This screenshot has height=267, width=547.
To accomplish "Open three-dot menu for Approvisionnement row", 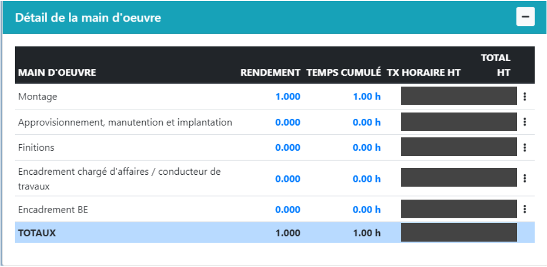I will [525, 122].
